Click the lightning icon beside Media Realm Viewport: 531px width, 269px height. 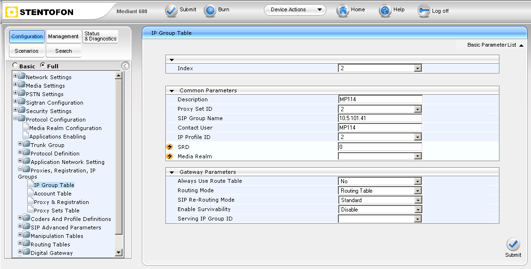pos(170,156)
